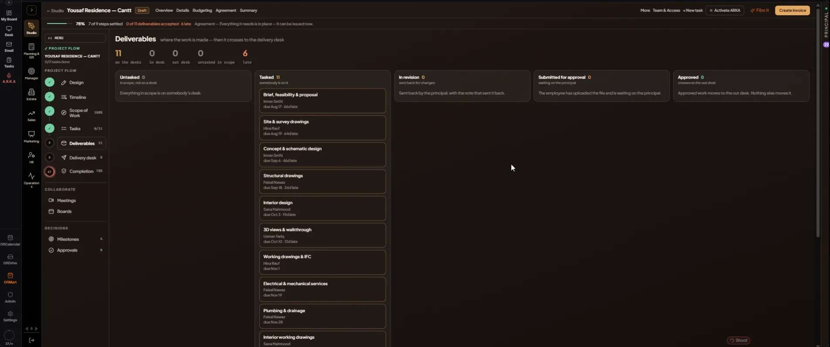Open the HR module icon
The width and height of the screenshot is (830, 347).
(31, 157)
